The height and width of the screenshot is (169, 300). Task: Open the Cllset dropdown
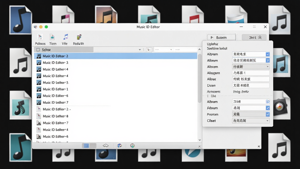pos(251,121)
